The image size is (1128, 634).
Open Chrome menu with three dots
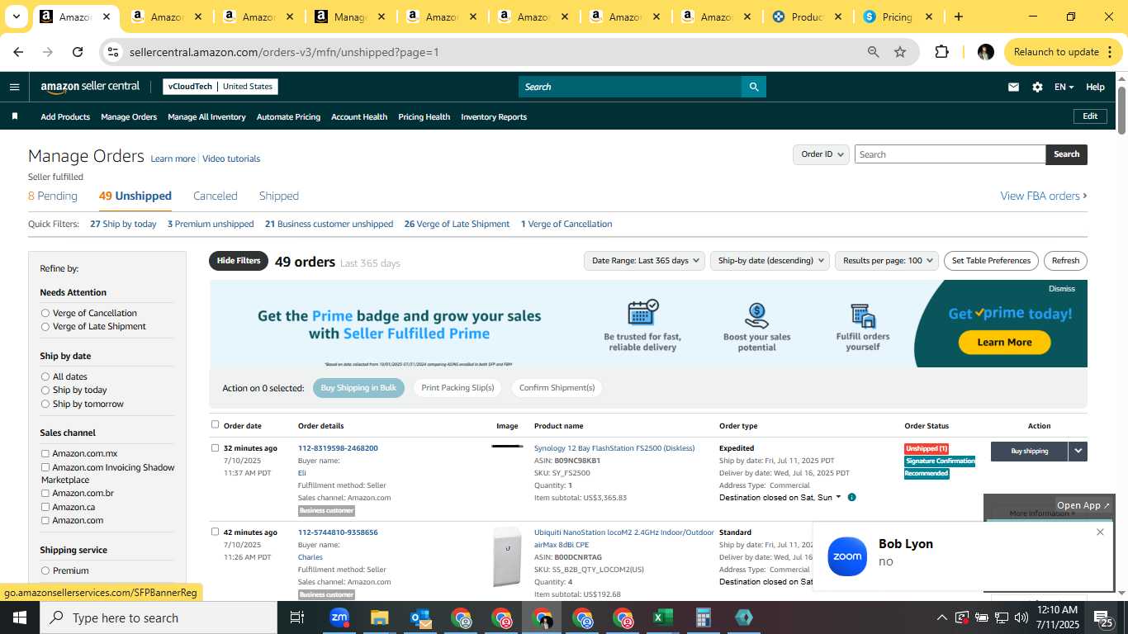point(1110,52)
